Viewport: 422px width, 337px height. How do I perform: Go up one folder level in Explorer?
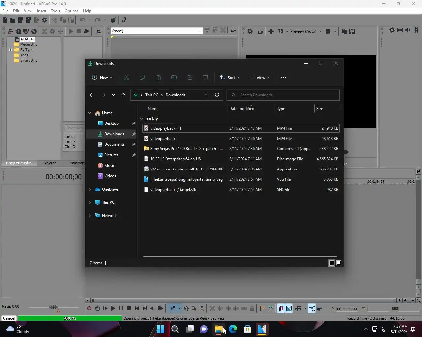123,95
